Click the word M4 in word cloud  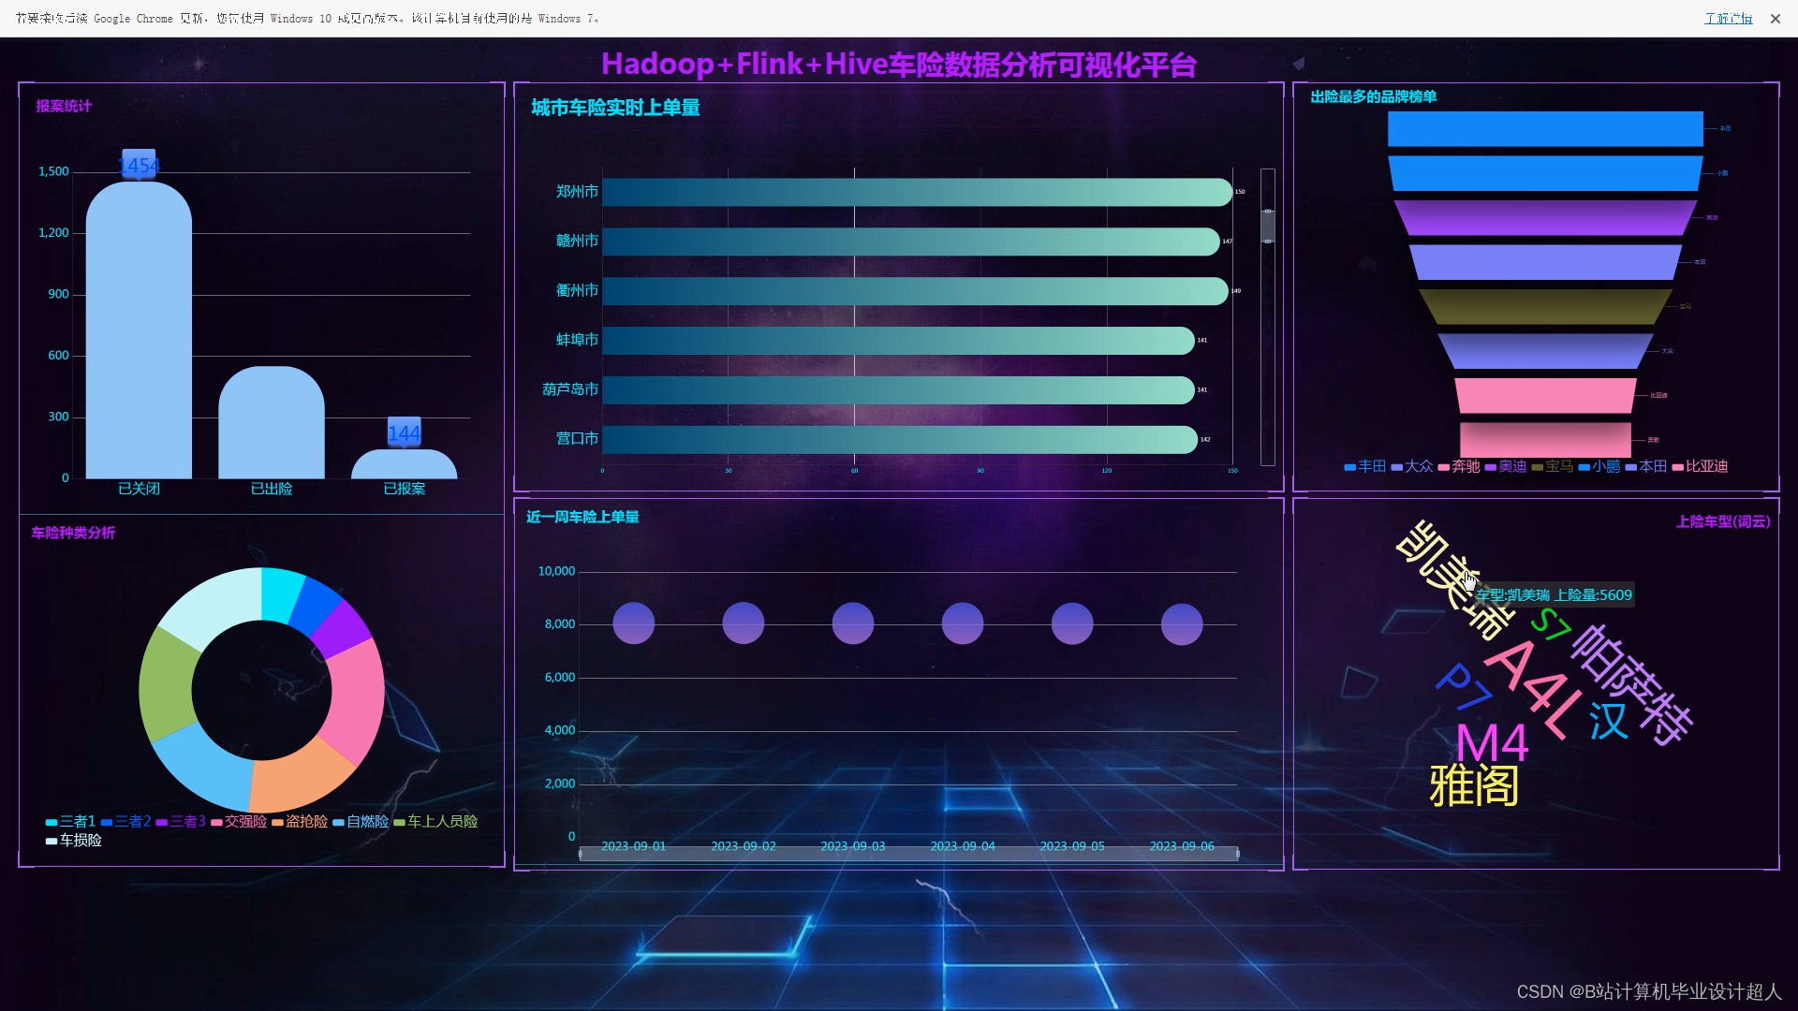click(x=1492, y=744)
